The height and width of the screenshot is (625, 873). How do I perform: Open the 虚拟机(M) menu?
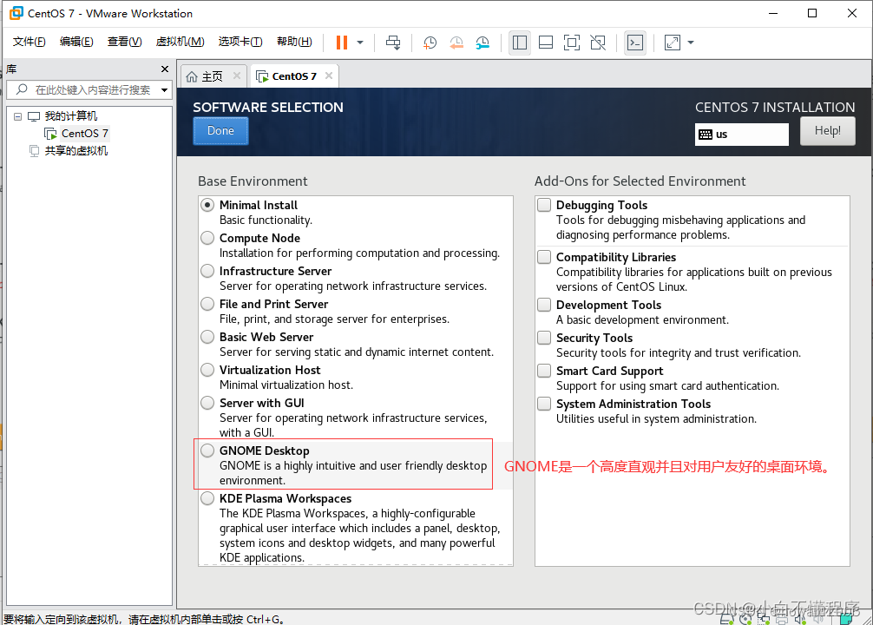tap(180, 42)
